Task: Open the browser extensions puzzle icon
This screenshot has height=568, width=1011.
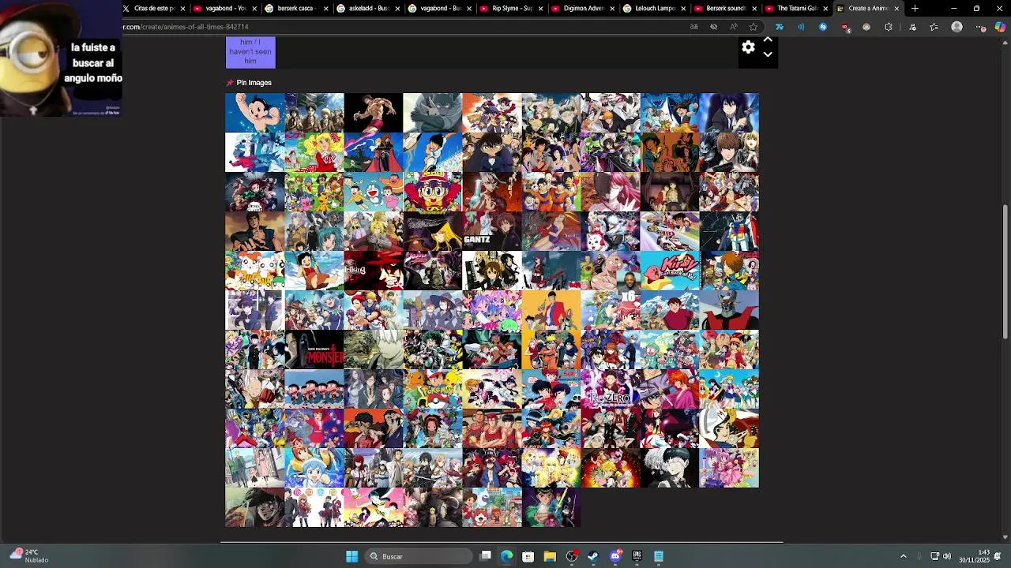Action: (889, 27)
